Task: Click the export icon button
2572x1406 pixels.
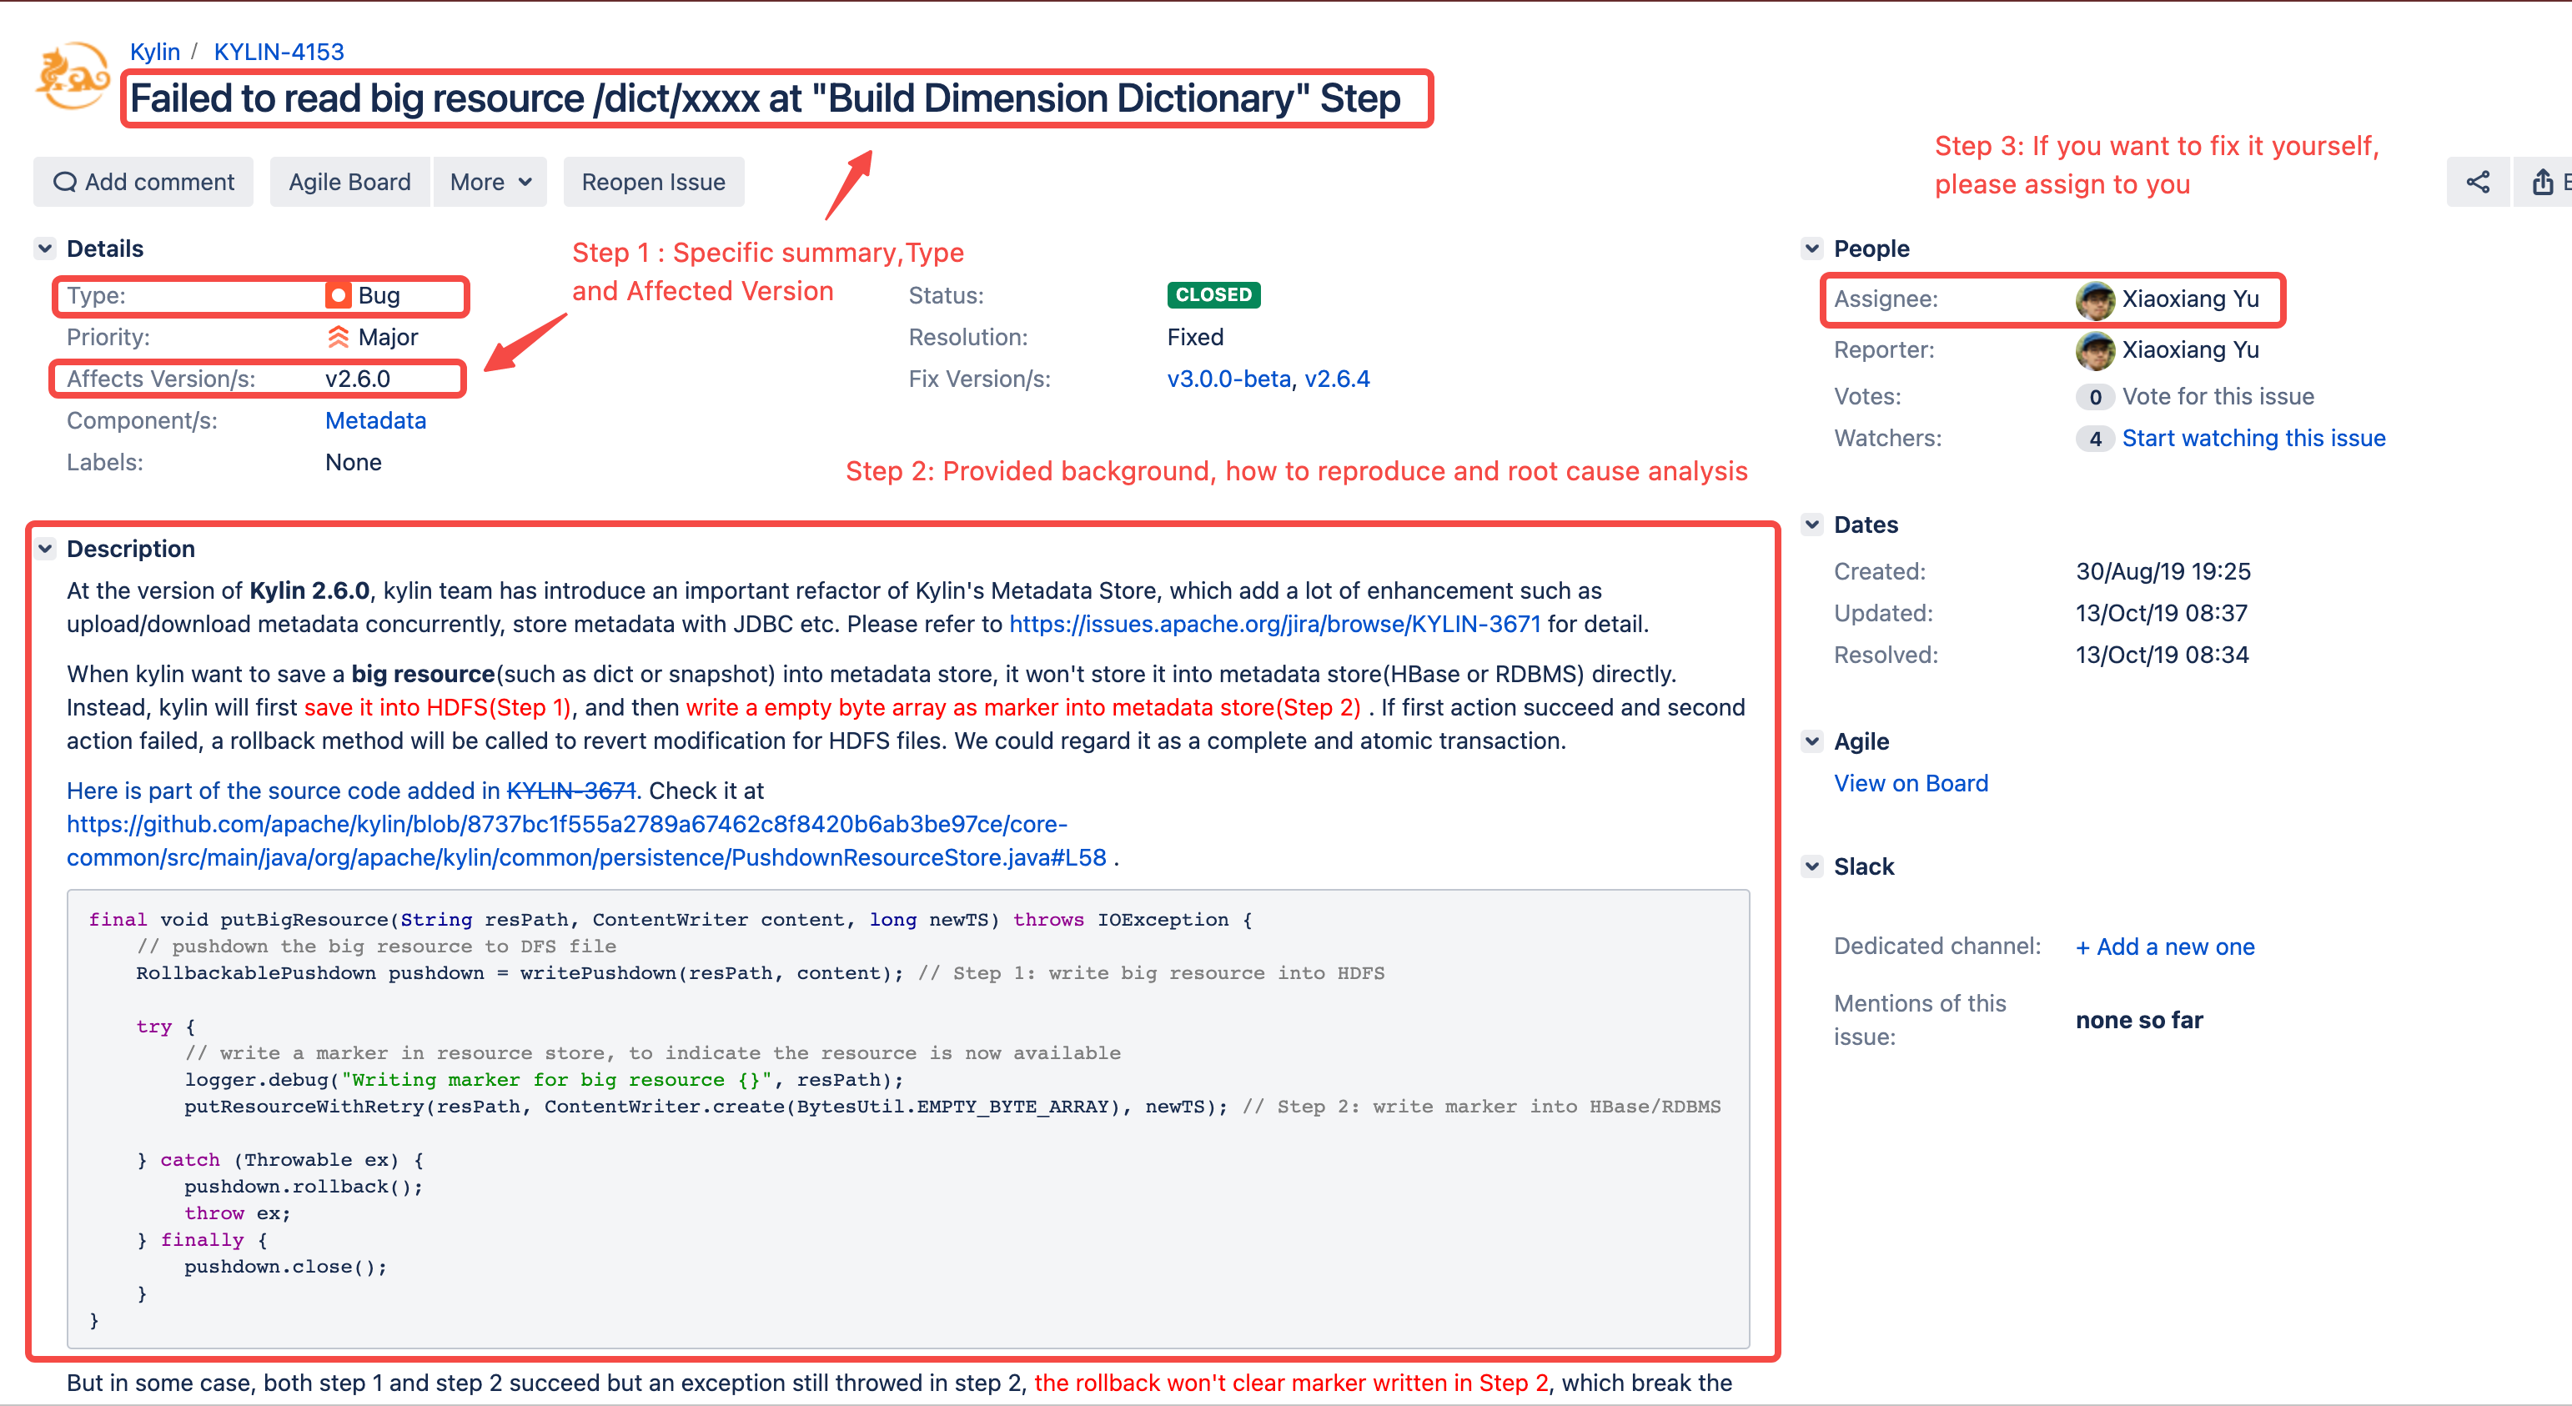Action: [x=2542, y=182]
